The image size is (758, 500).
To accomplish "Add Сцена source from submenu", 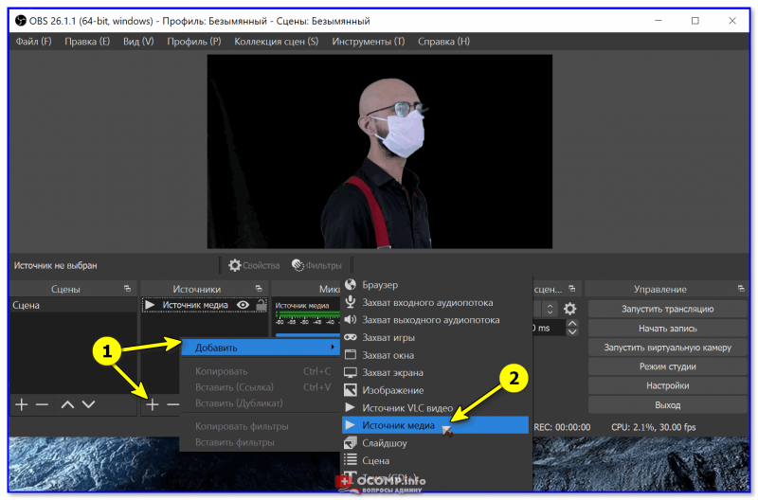I will [x=435, y=460].
